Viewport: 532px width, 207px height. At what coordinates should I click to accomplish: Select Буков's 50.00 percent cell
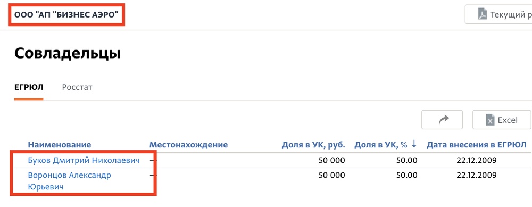[407, 160]
